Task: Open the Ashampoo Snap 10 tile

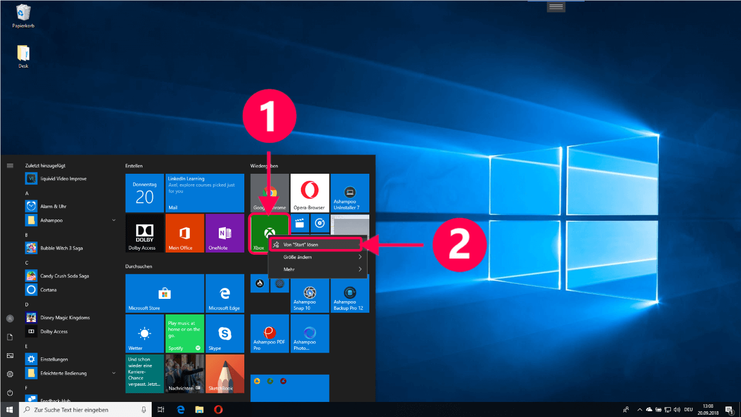Action: [x=310, y=294]
